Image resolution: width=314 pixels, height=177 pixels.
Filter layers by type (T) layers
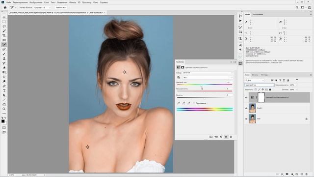pyautogui.click(x=280, y=80)
